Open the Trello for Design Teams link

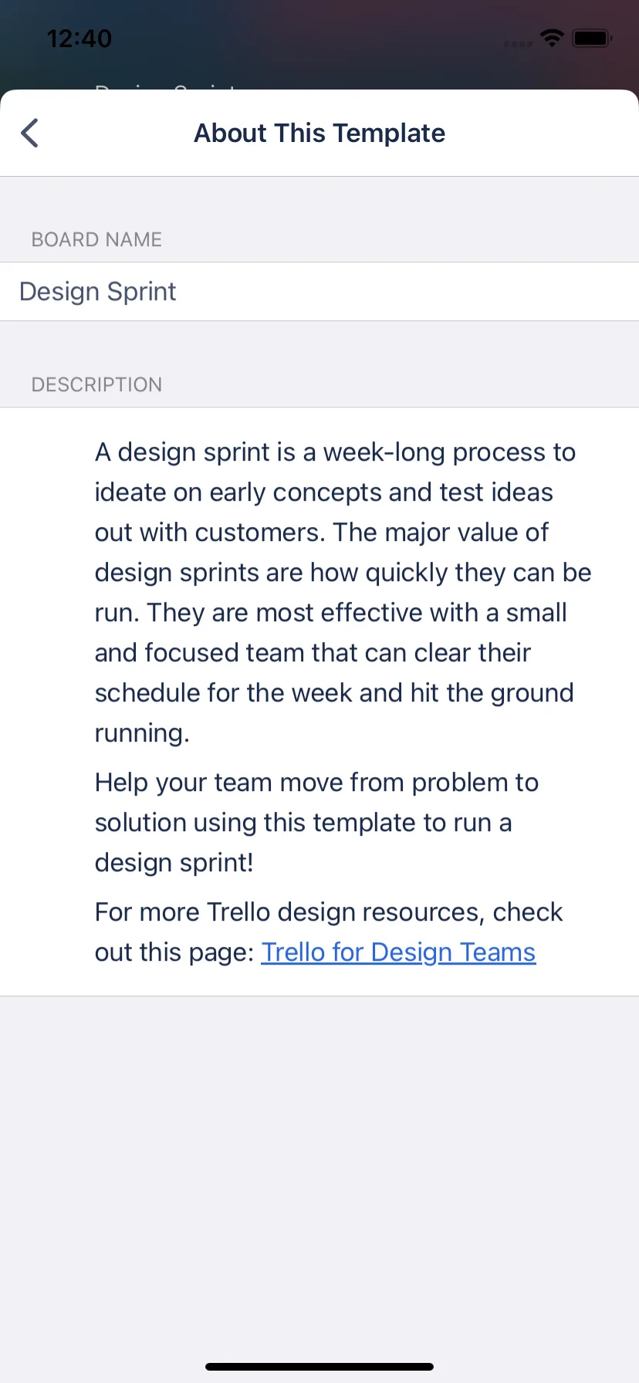398,952
